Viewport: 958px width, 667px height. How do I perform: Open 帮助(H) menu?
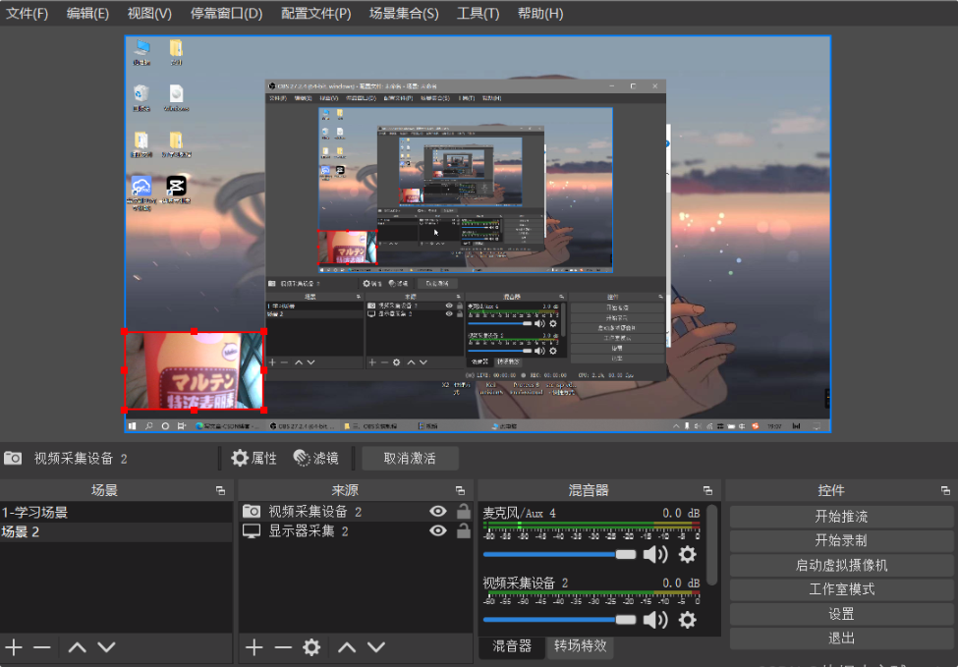tap(540, 14)
